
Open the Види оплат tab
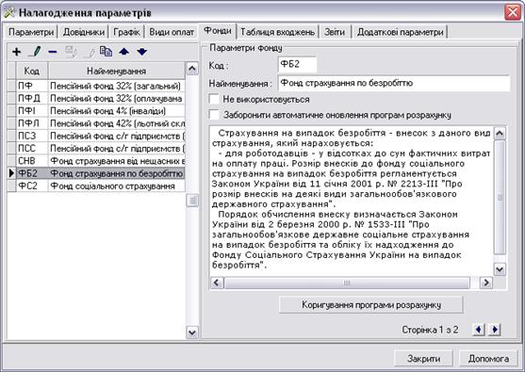click(172, 32)
